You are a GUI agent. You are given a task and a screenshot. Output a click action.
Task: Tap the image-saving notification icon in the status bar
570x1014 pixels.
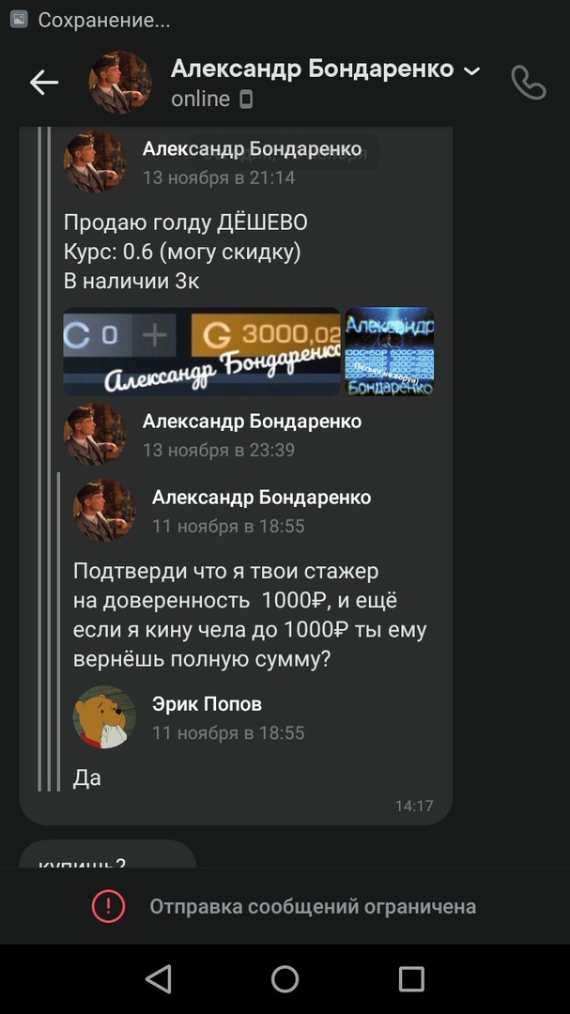point(19,19)
